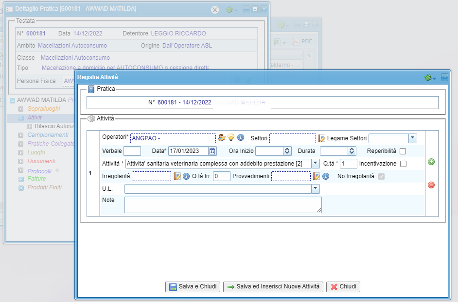458x302 pixels.
Task: Show info icon beside Operatori field
Action: tap(241, 137)
